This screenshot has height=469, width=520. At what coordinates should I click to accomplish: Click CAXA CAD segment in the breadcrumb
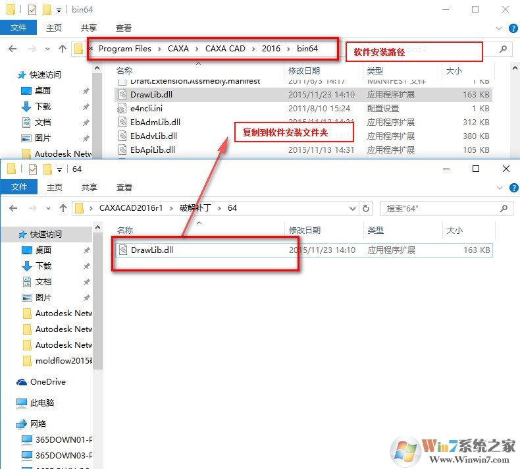pos(225,49)
